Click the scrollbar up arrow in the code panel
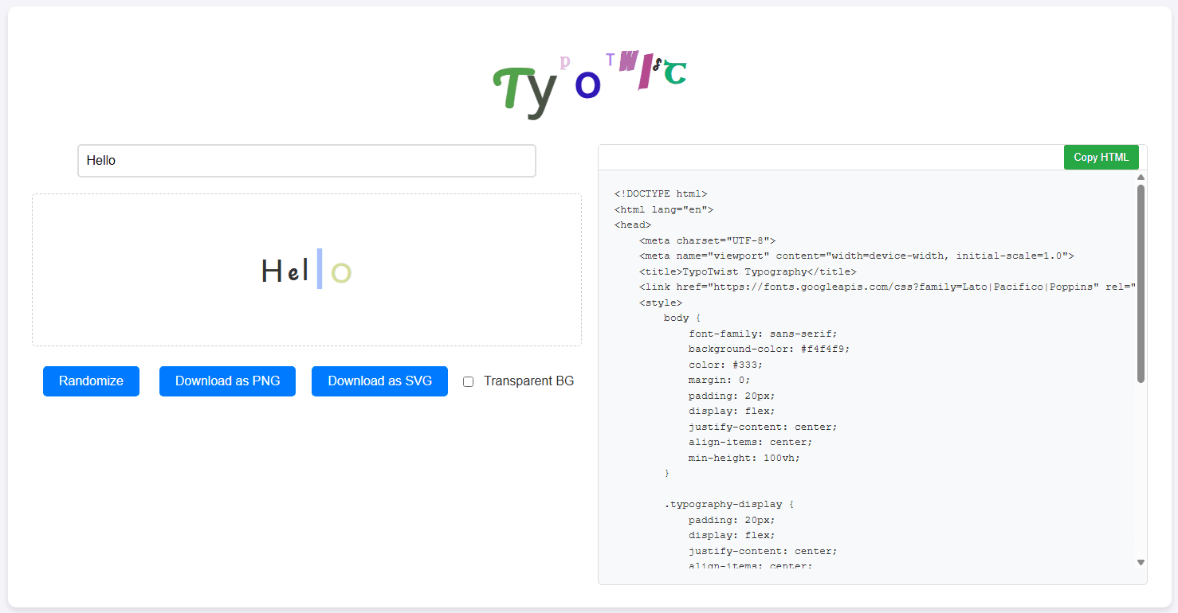 click(x=1141, y=177)
